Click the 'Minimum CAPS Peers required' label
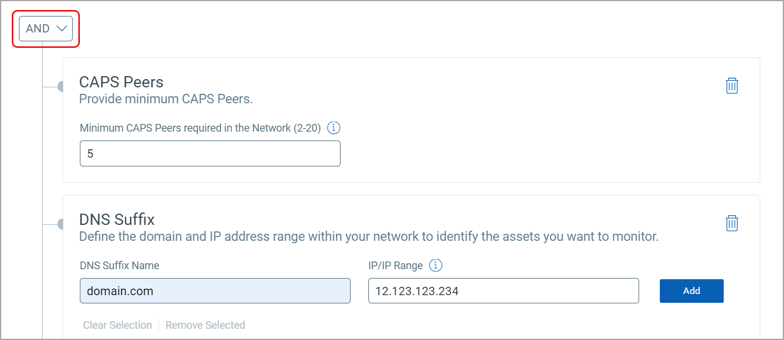The height and width of the screenshot is (340, 784). [x=200, y=128]
